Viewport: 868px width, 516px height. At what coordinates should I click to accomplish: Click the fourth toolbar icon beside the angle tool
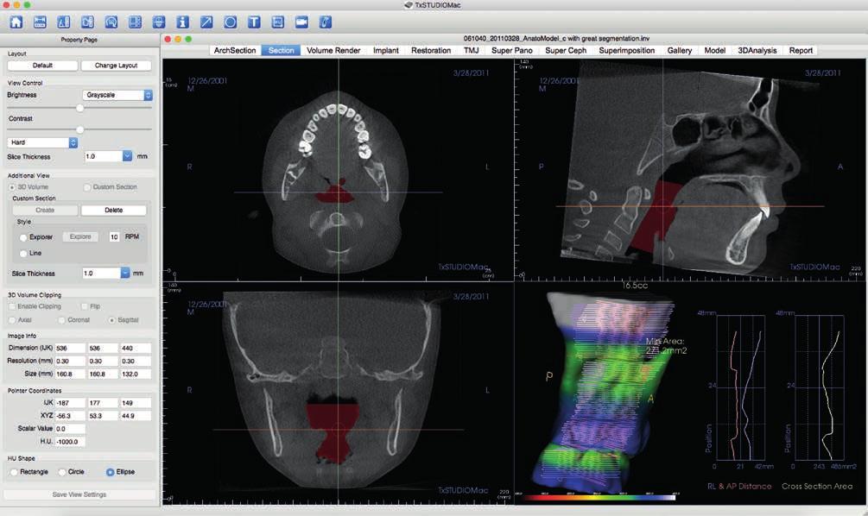[87, 22]
